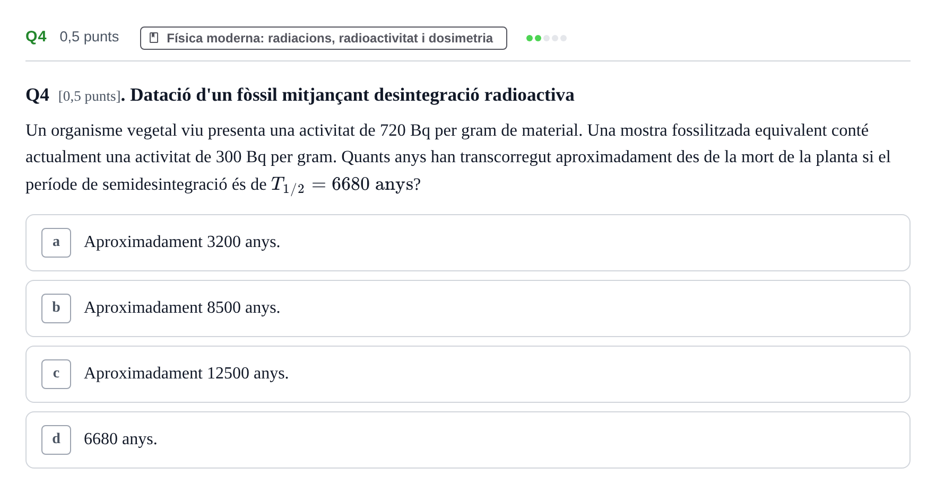Image resolution: width=936 pixels, height=494 pixels.
Task: Select answer letter box a
Action: point(56,243)
